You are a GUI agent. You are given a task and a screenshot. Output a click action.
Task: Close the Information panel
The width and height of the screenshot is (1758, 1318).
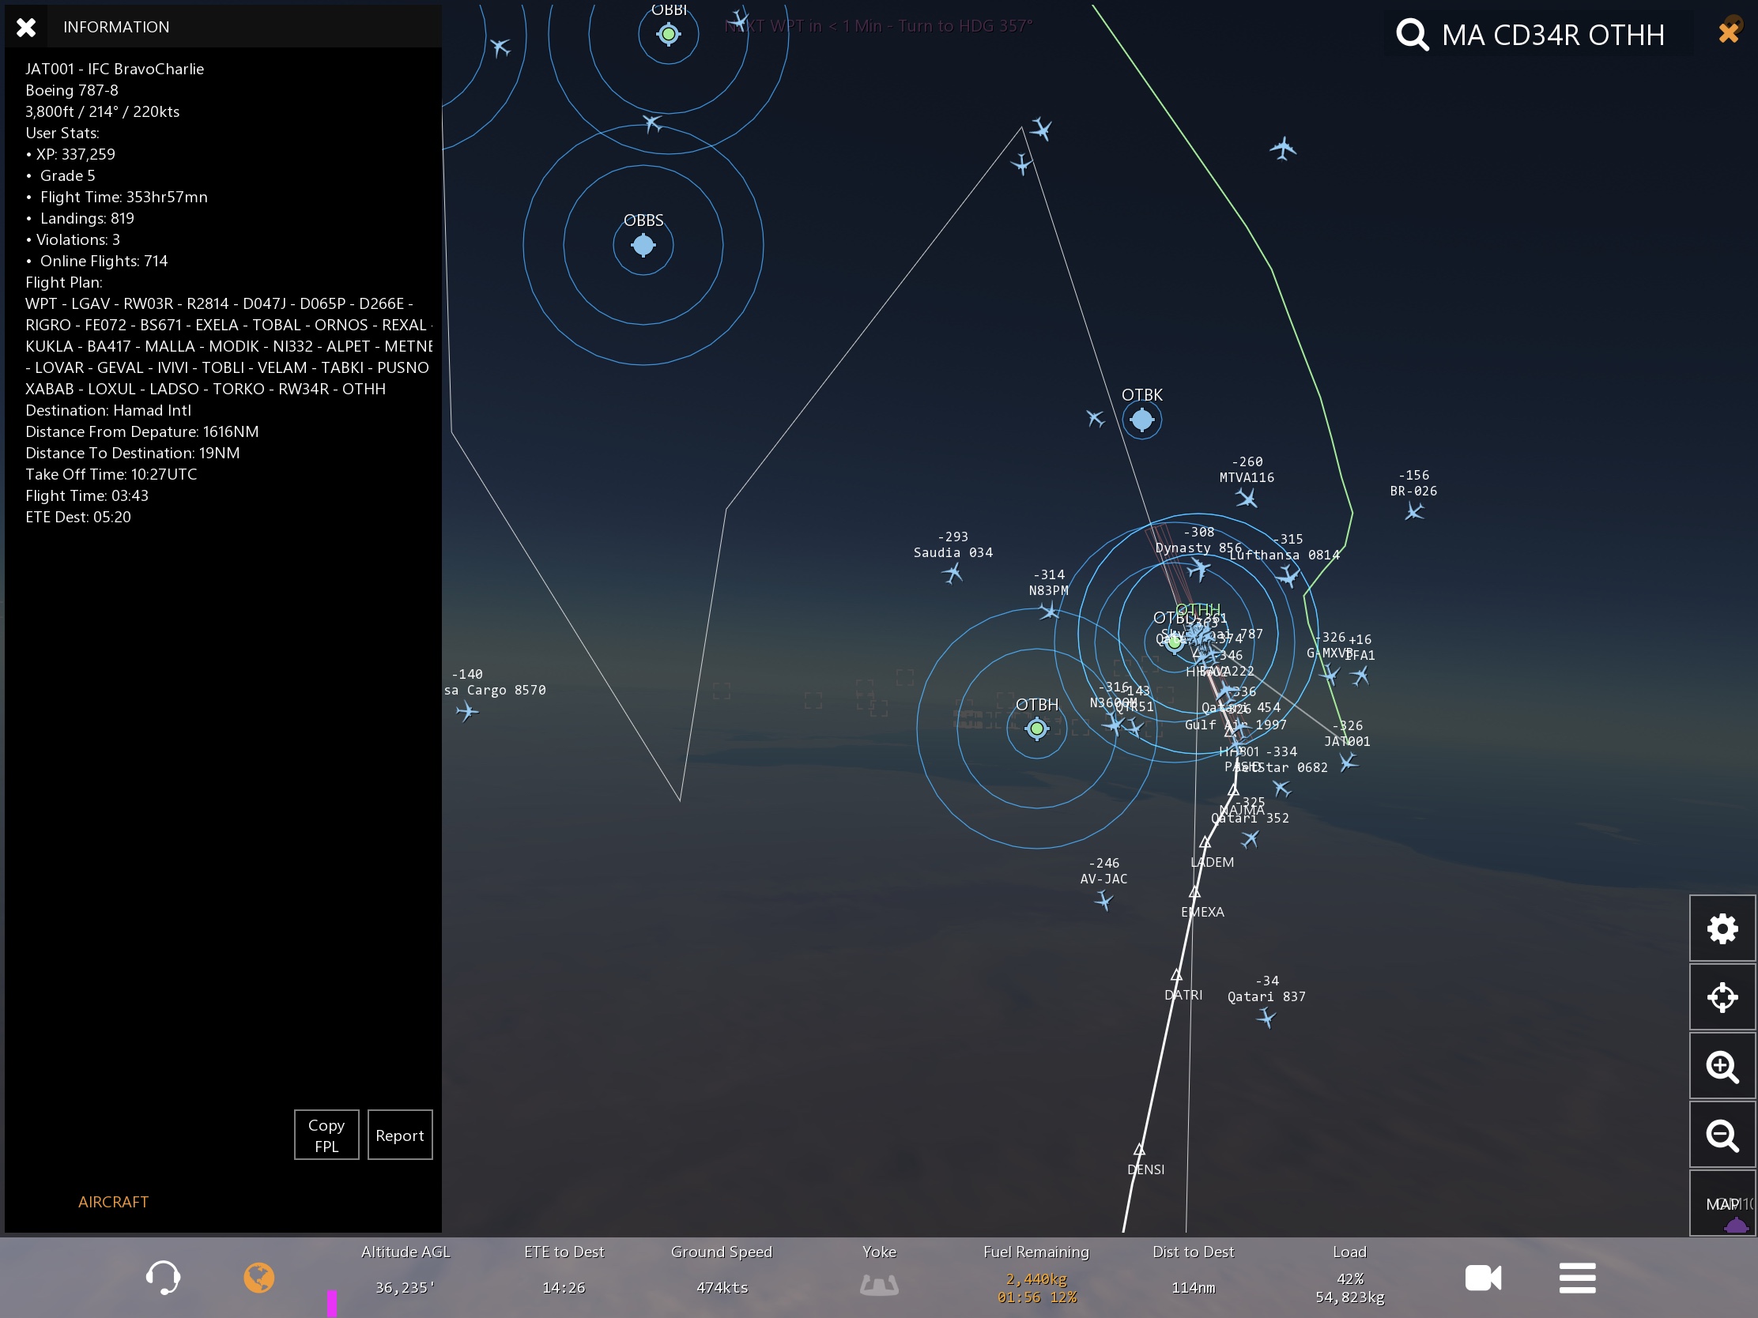pyautogui.click(x=26, y=27)
